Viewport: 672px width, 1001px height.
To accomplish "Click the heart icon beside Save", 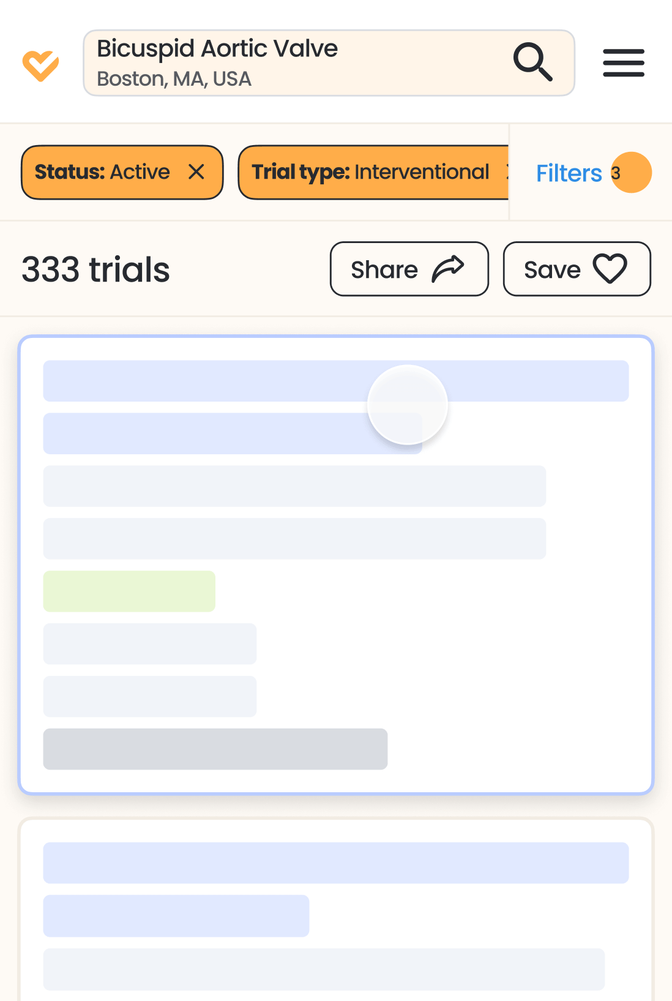I will pyautogui.click(x=610, y=269).
